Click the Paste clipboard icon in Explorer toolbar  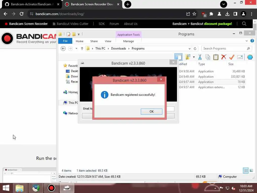[216, 57]
